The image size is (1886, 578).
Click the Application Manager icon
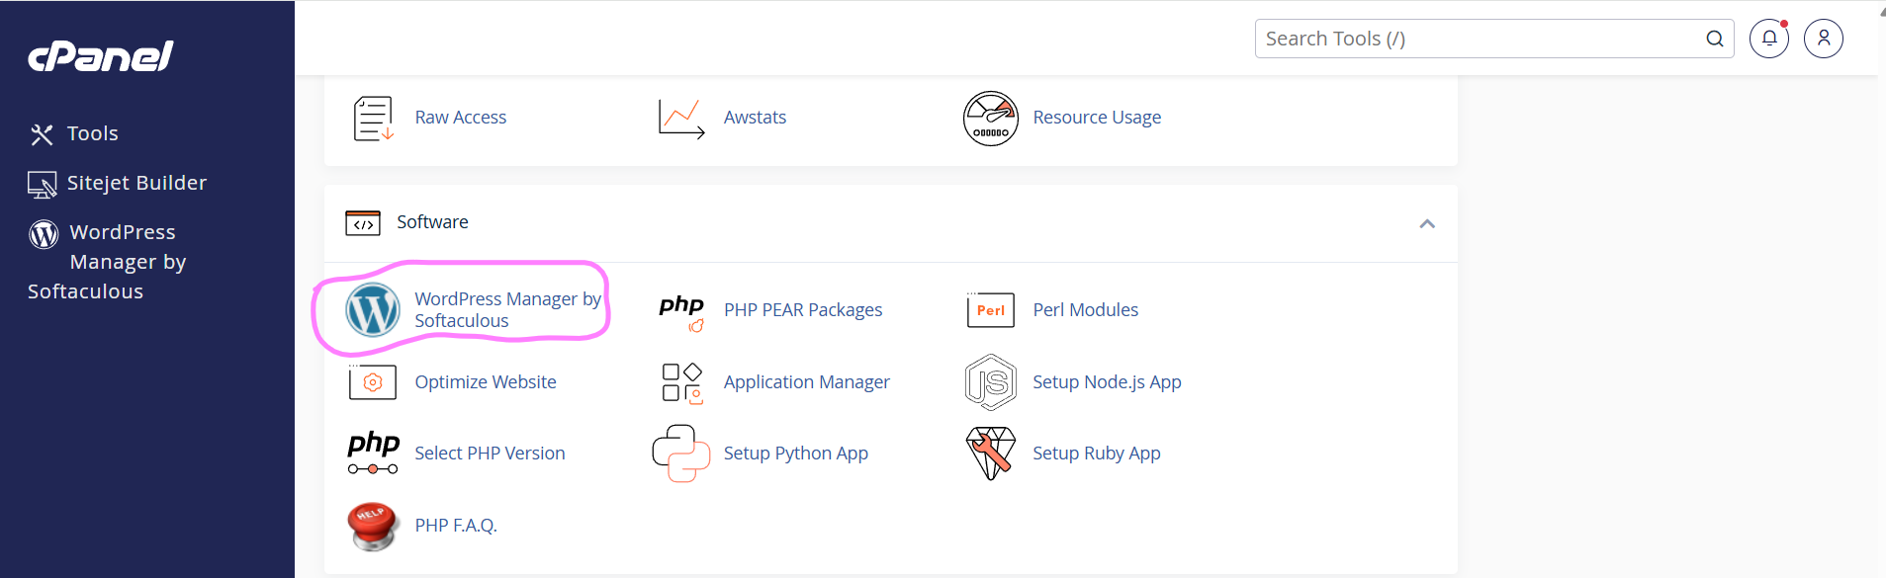pyautogui.click(x=680, y=382)
